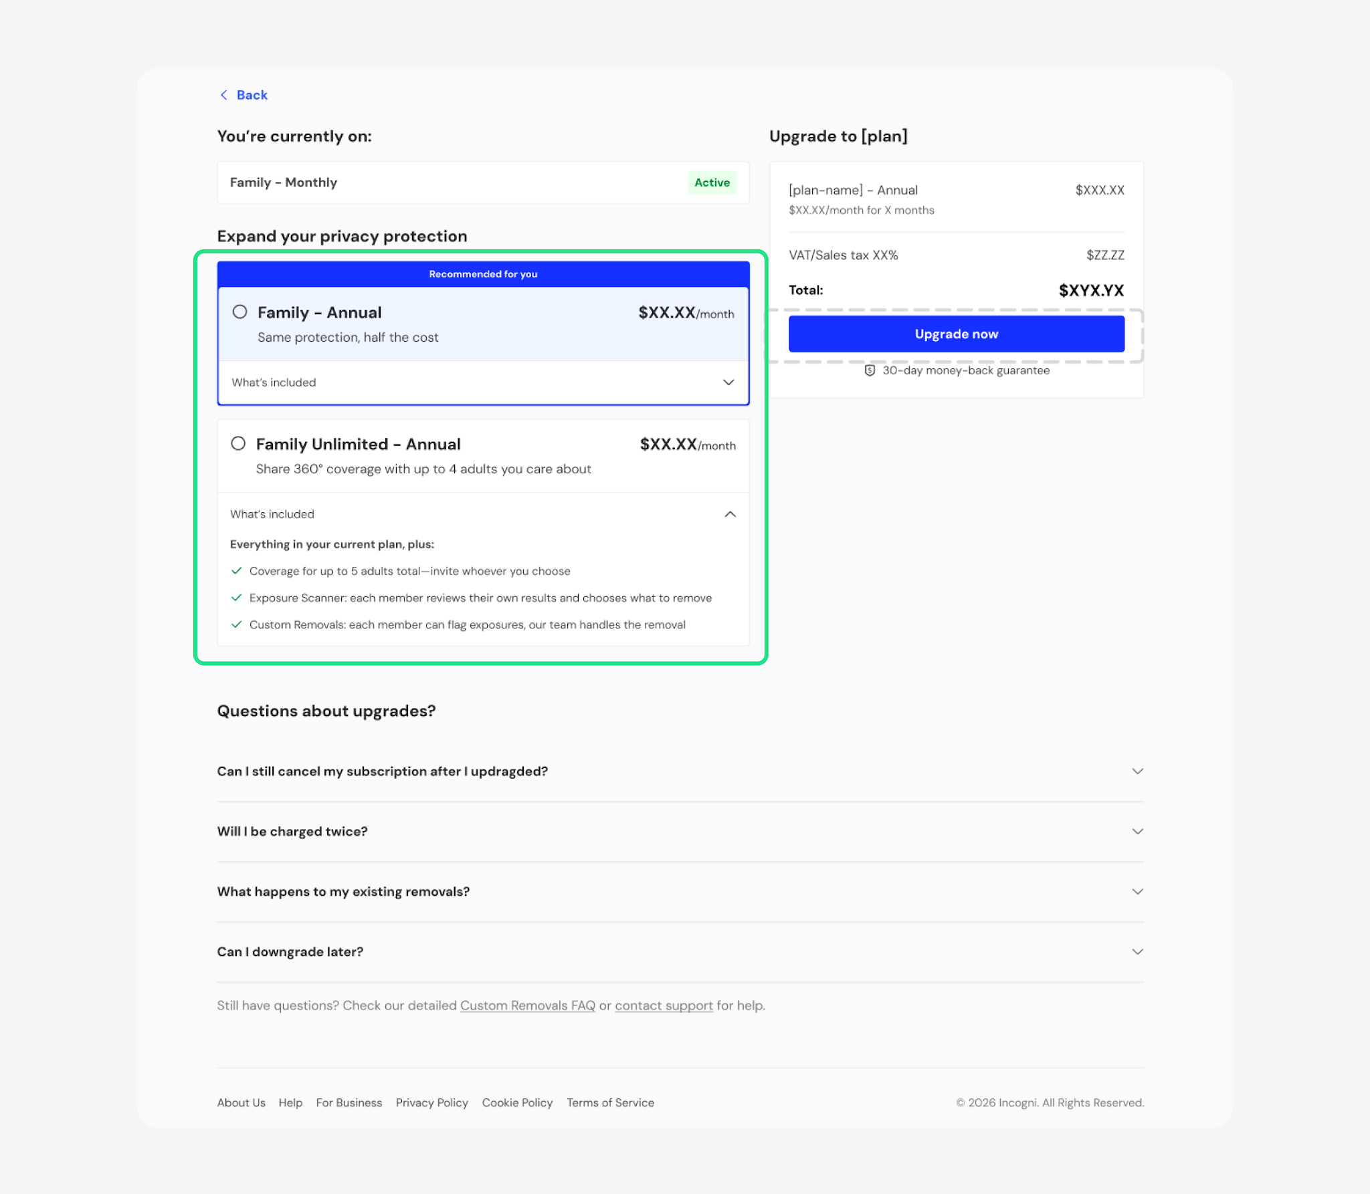Screen dimensions: 1370x1194
Task: Click the '[plan-name] – Annual' summary line
Action: pyautogui.click(x=853, y=190)
